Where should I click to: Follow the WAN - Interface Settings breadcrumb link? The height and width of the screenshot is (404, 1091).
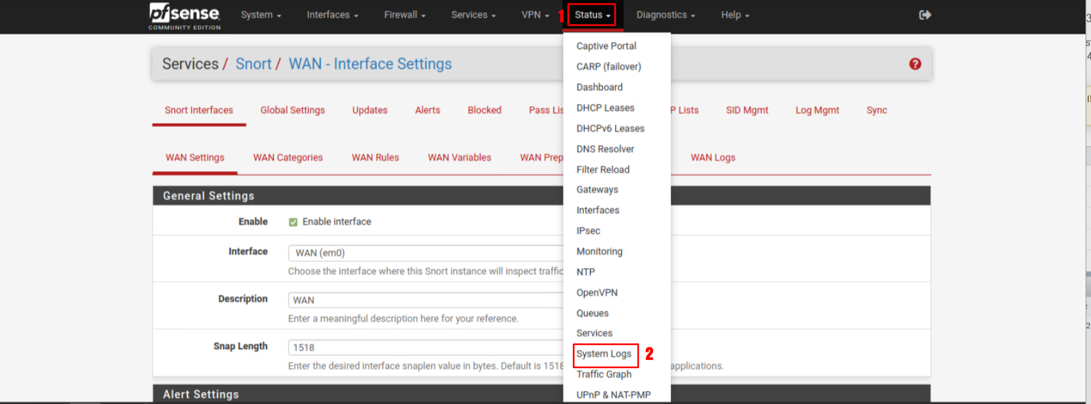[x=370, y=64]
